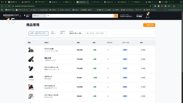Screen dimensions: 183x103
Task: Click the 商品名・説明で検索 search field
Action: point(98,33)
